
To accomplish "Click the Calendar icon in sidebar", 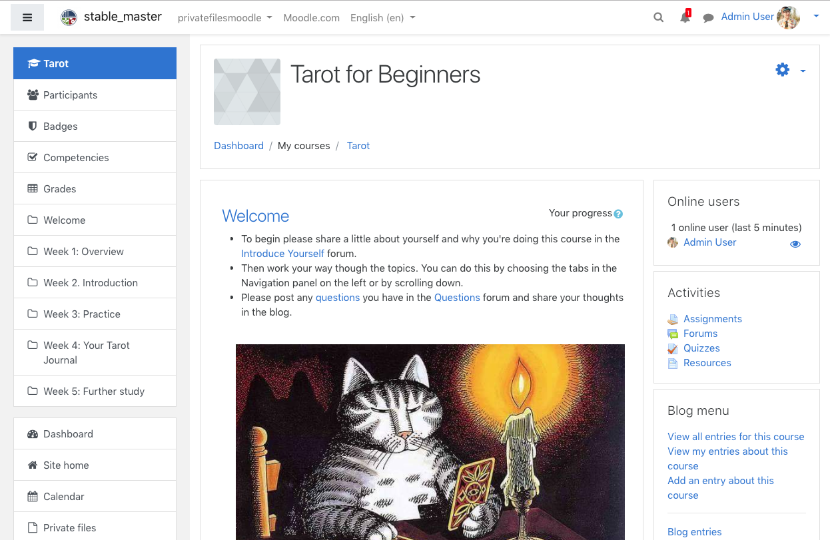I will click(32, 496).
